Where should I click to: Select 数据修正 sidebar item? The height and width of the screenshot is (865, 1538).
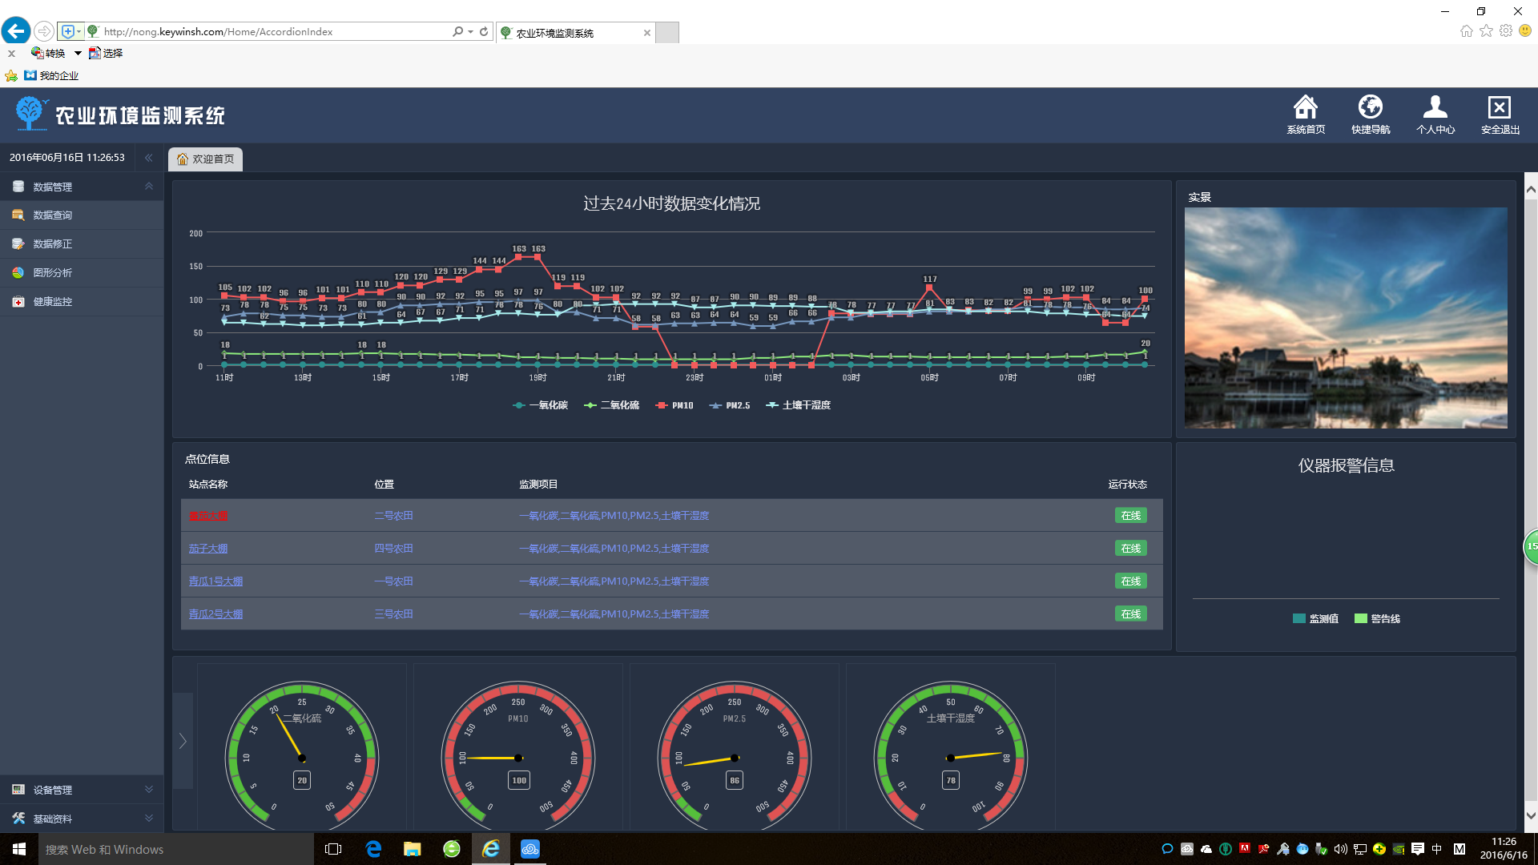point(53,244)
